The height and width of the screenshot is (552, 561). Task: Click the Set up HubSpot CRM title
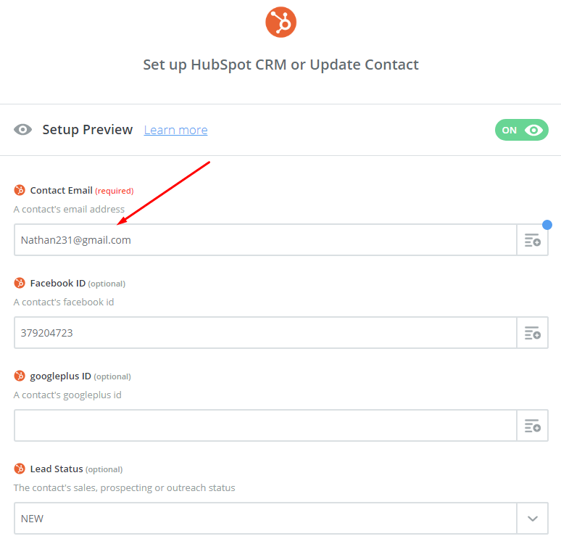click(280, 65)
